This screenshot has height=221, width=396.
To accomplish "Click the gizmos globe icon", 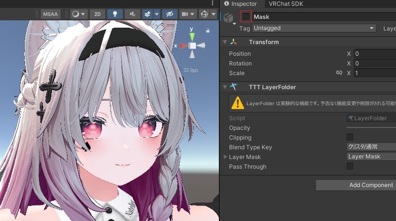I will pos(204,14).
